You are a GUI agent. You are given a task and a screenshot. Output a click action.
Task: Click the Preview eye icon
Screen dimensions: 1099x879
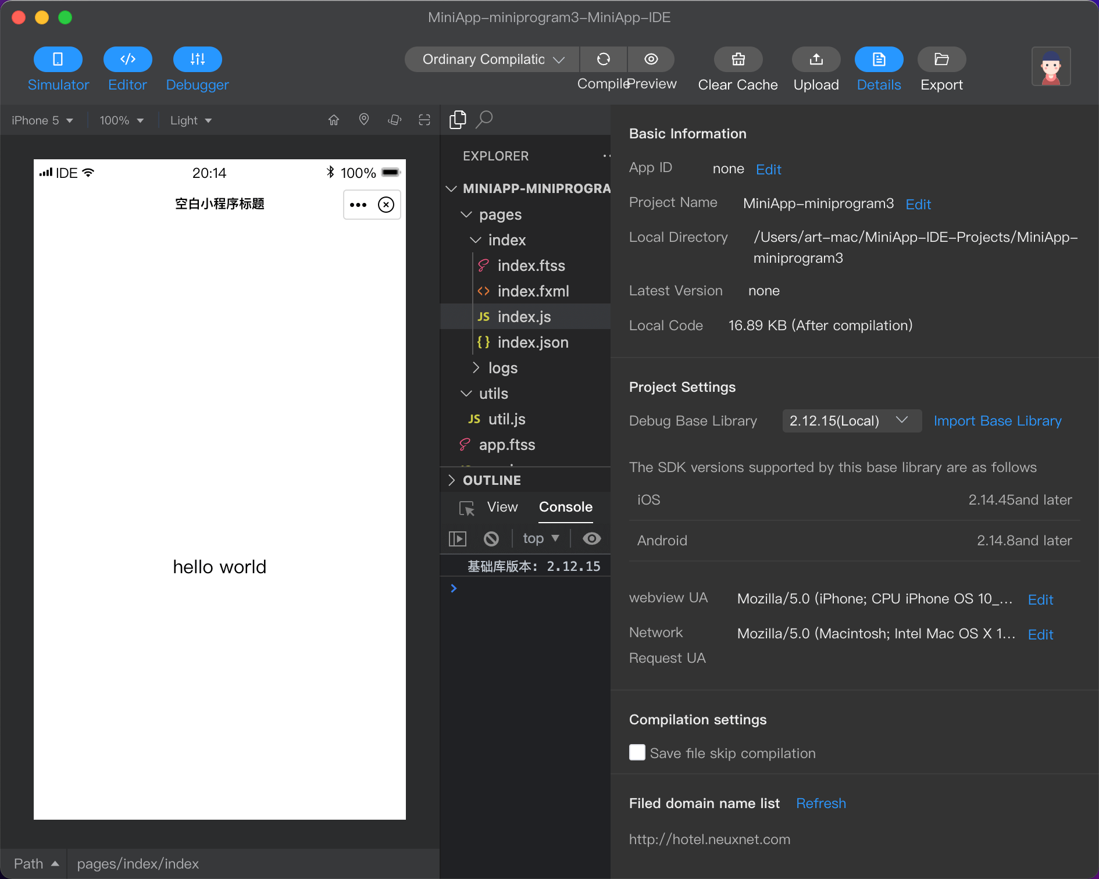[x=651, y=59]
